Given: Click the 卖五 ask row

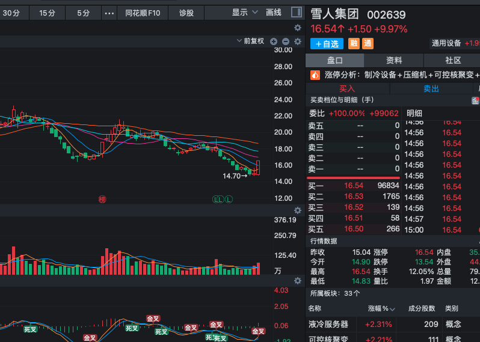Looking at the screenshot, I should pyautogui.click(x=354, y=126).
